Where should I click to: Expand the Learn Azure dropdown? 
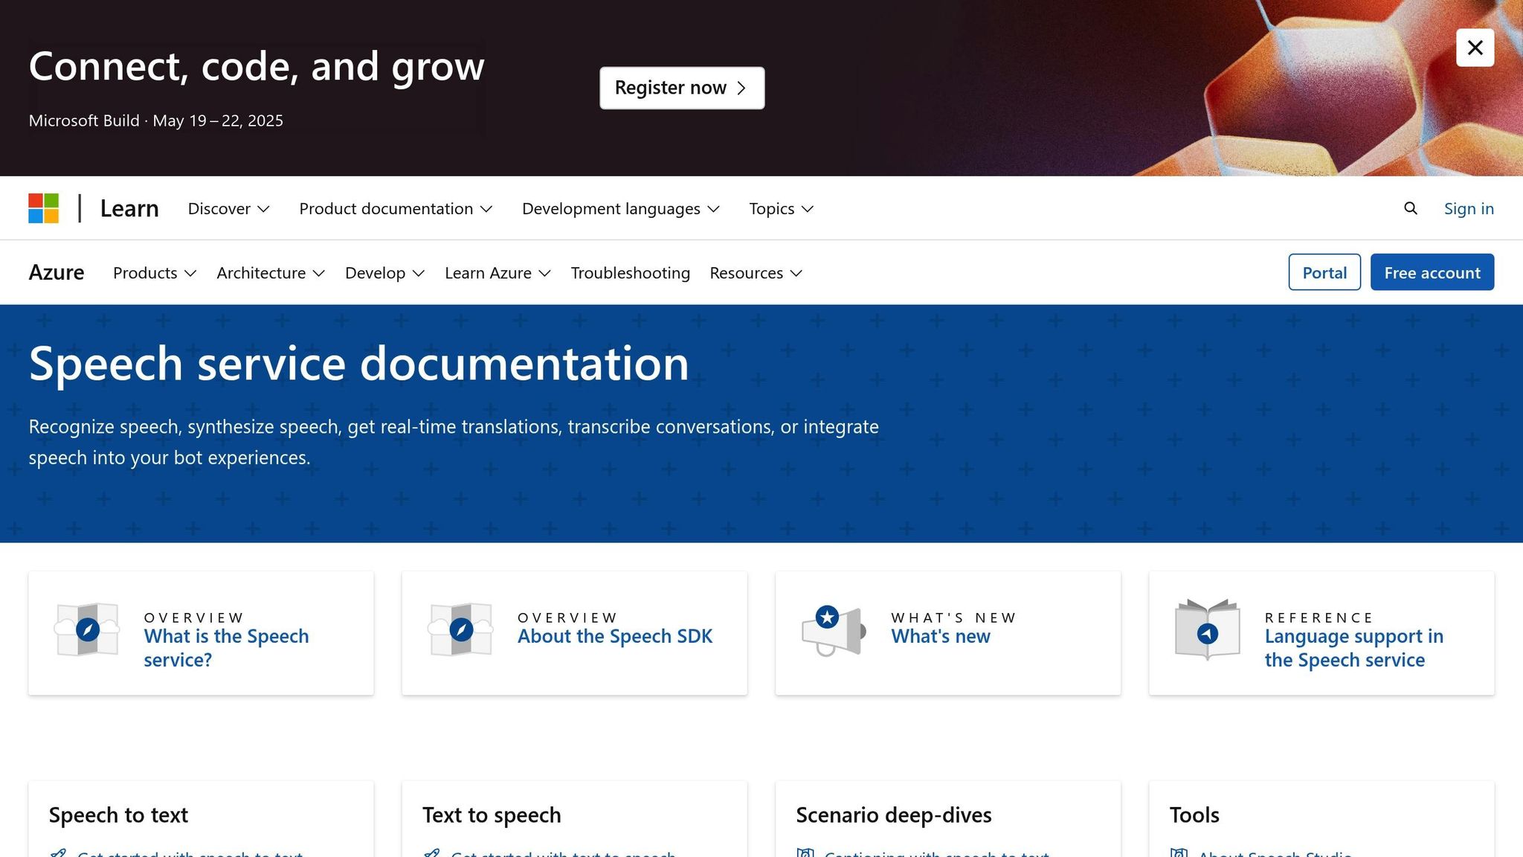[x=498, y=272]
